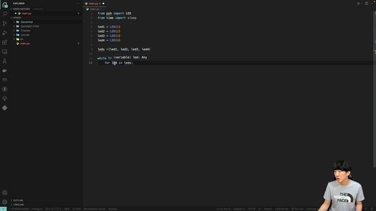Click the Go Live button in status bar
The width and height of the screenshot is (376, 211).
297,209
